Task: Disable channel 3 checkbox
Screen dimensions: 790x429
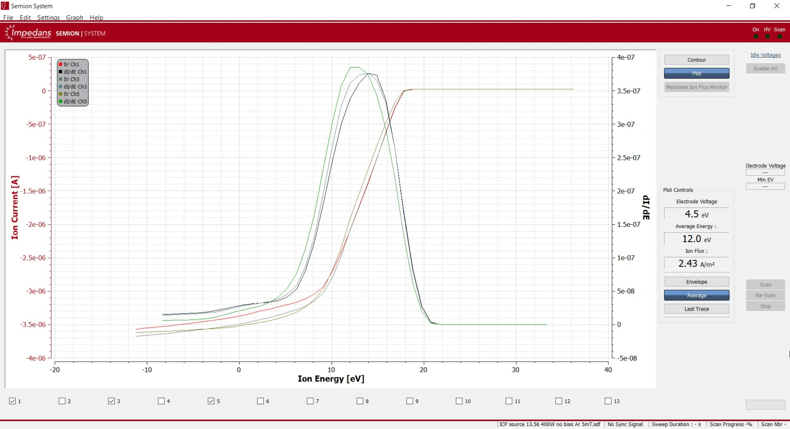Action: pyautogui.click(x=111, y=401)
